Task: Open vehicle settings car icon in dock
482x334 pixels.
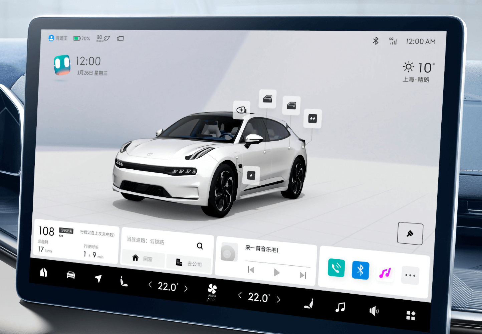Action: [71, 275]
